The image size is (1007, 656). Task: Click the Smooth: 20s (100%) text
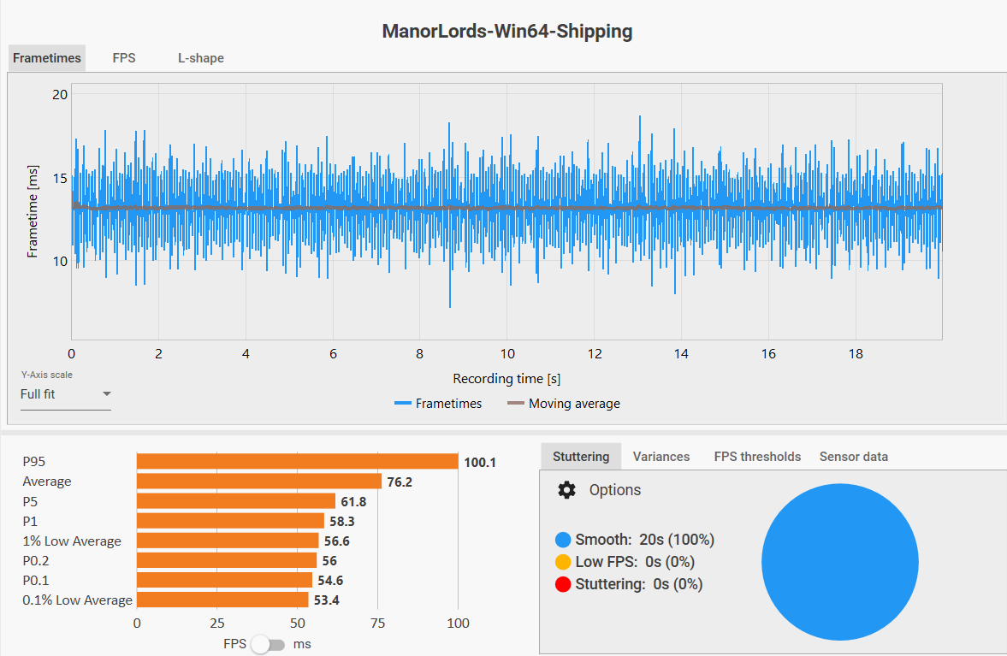coord(645,540)
